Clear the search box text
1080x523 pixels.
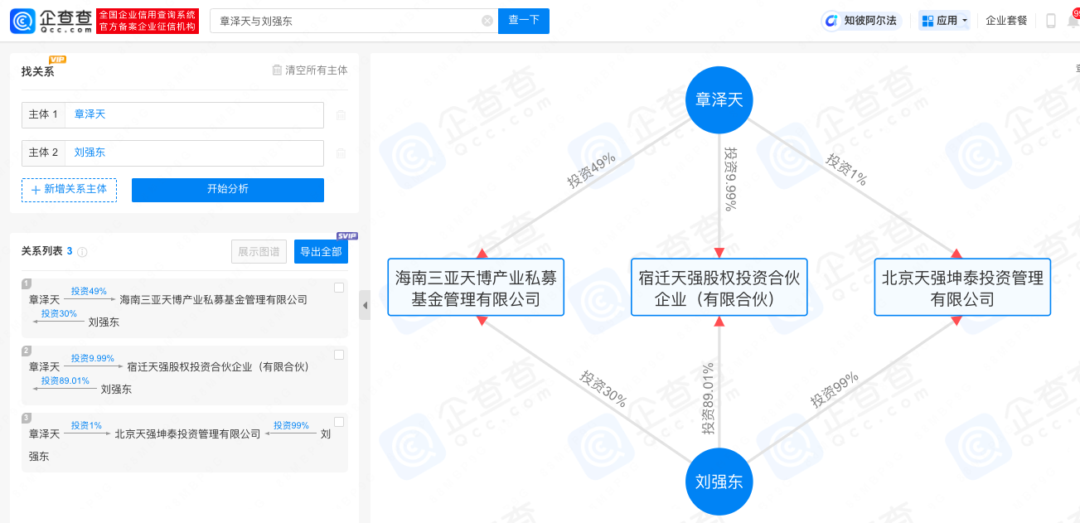coord(487,22)
